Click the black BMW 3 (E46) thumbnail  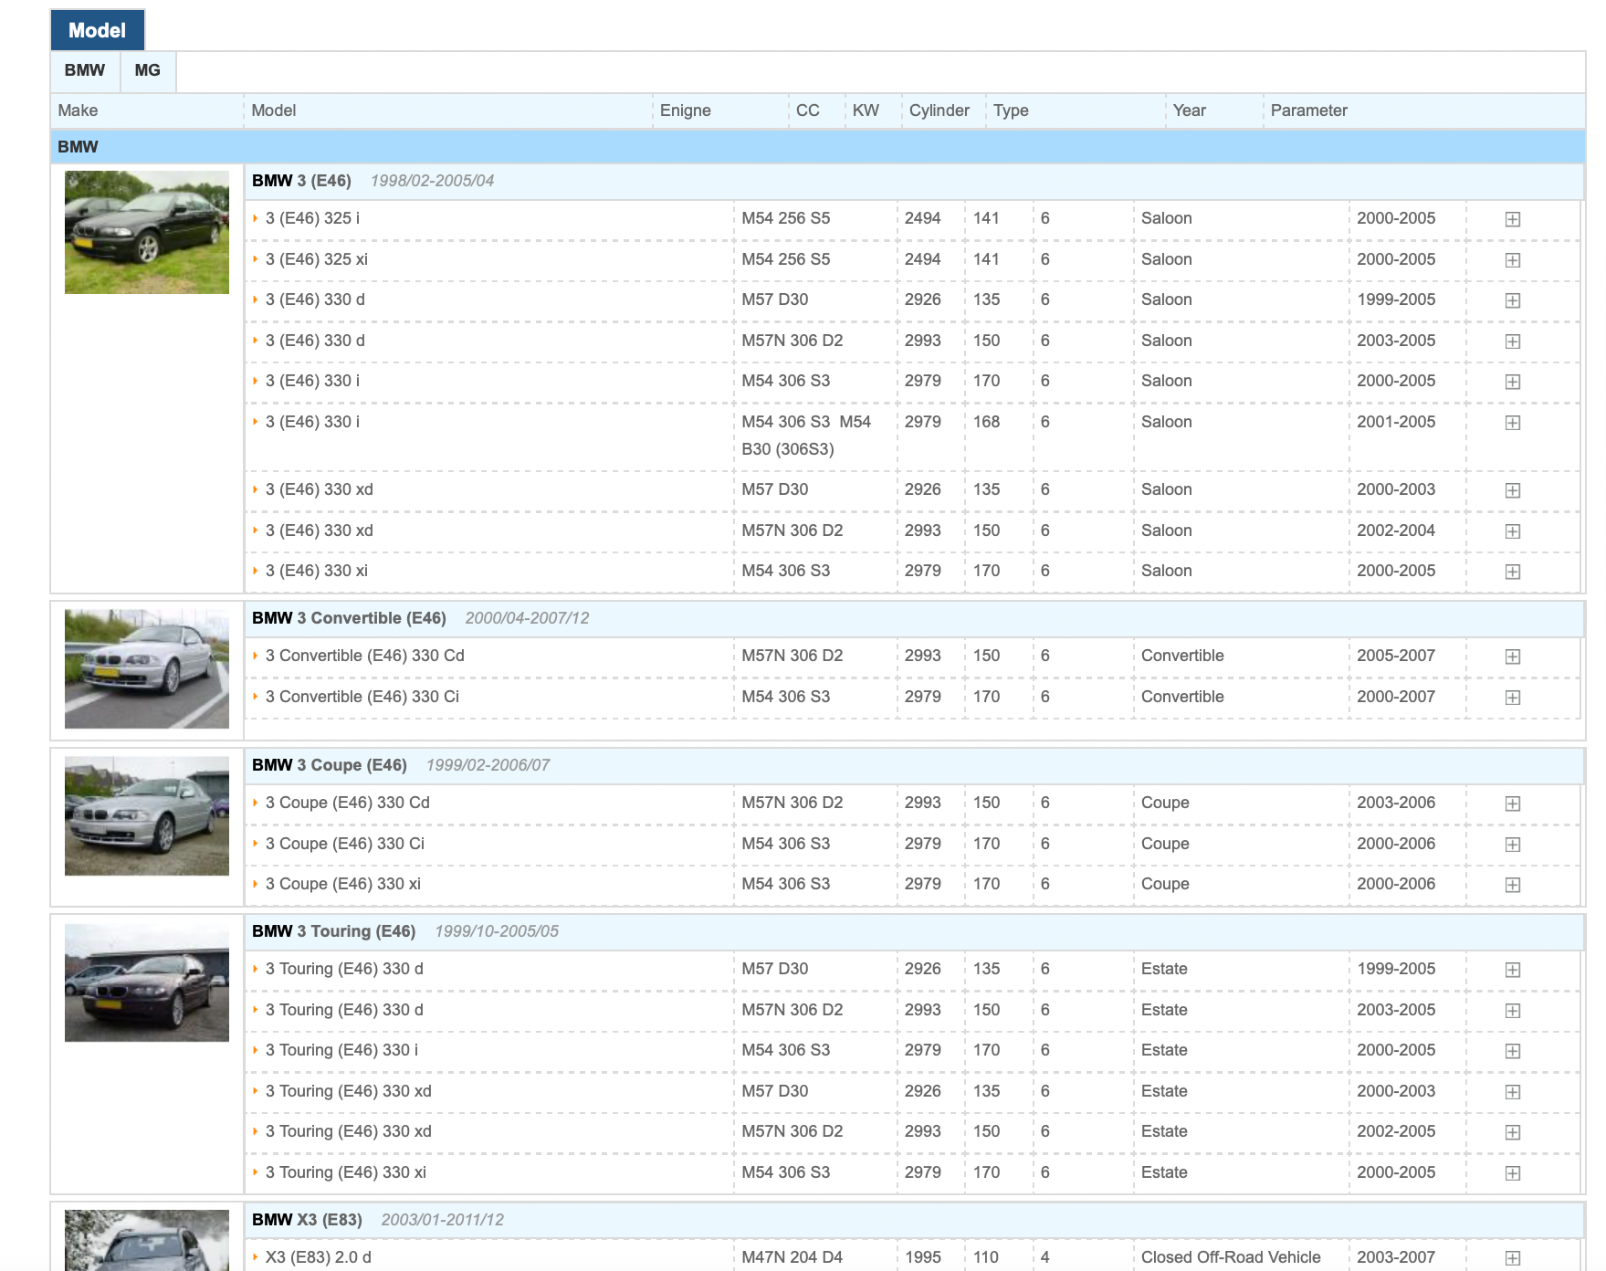point(146,232)
